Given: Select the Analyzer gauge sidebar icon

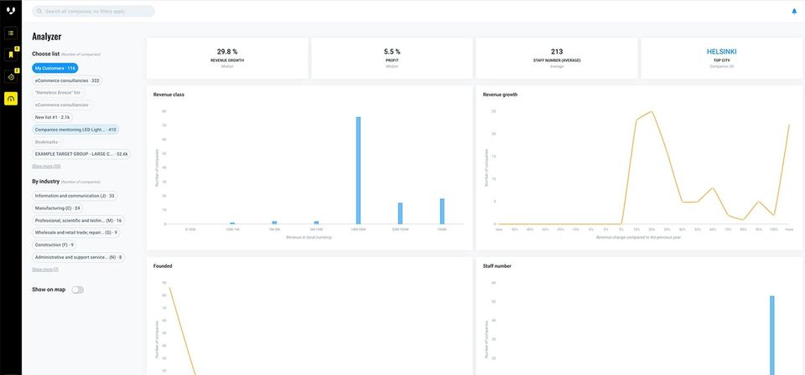Looking at the screenshot, I should [x=11, y=99].
